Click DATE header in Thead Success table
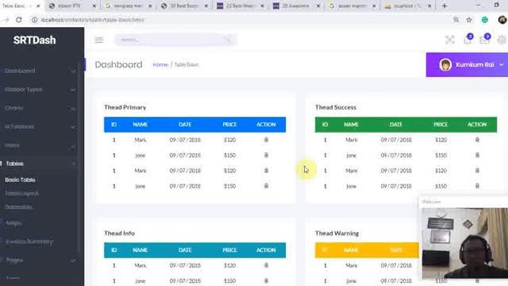 pyautogui.click(x=395, y=125)
